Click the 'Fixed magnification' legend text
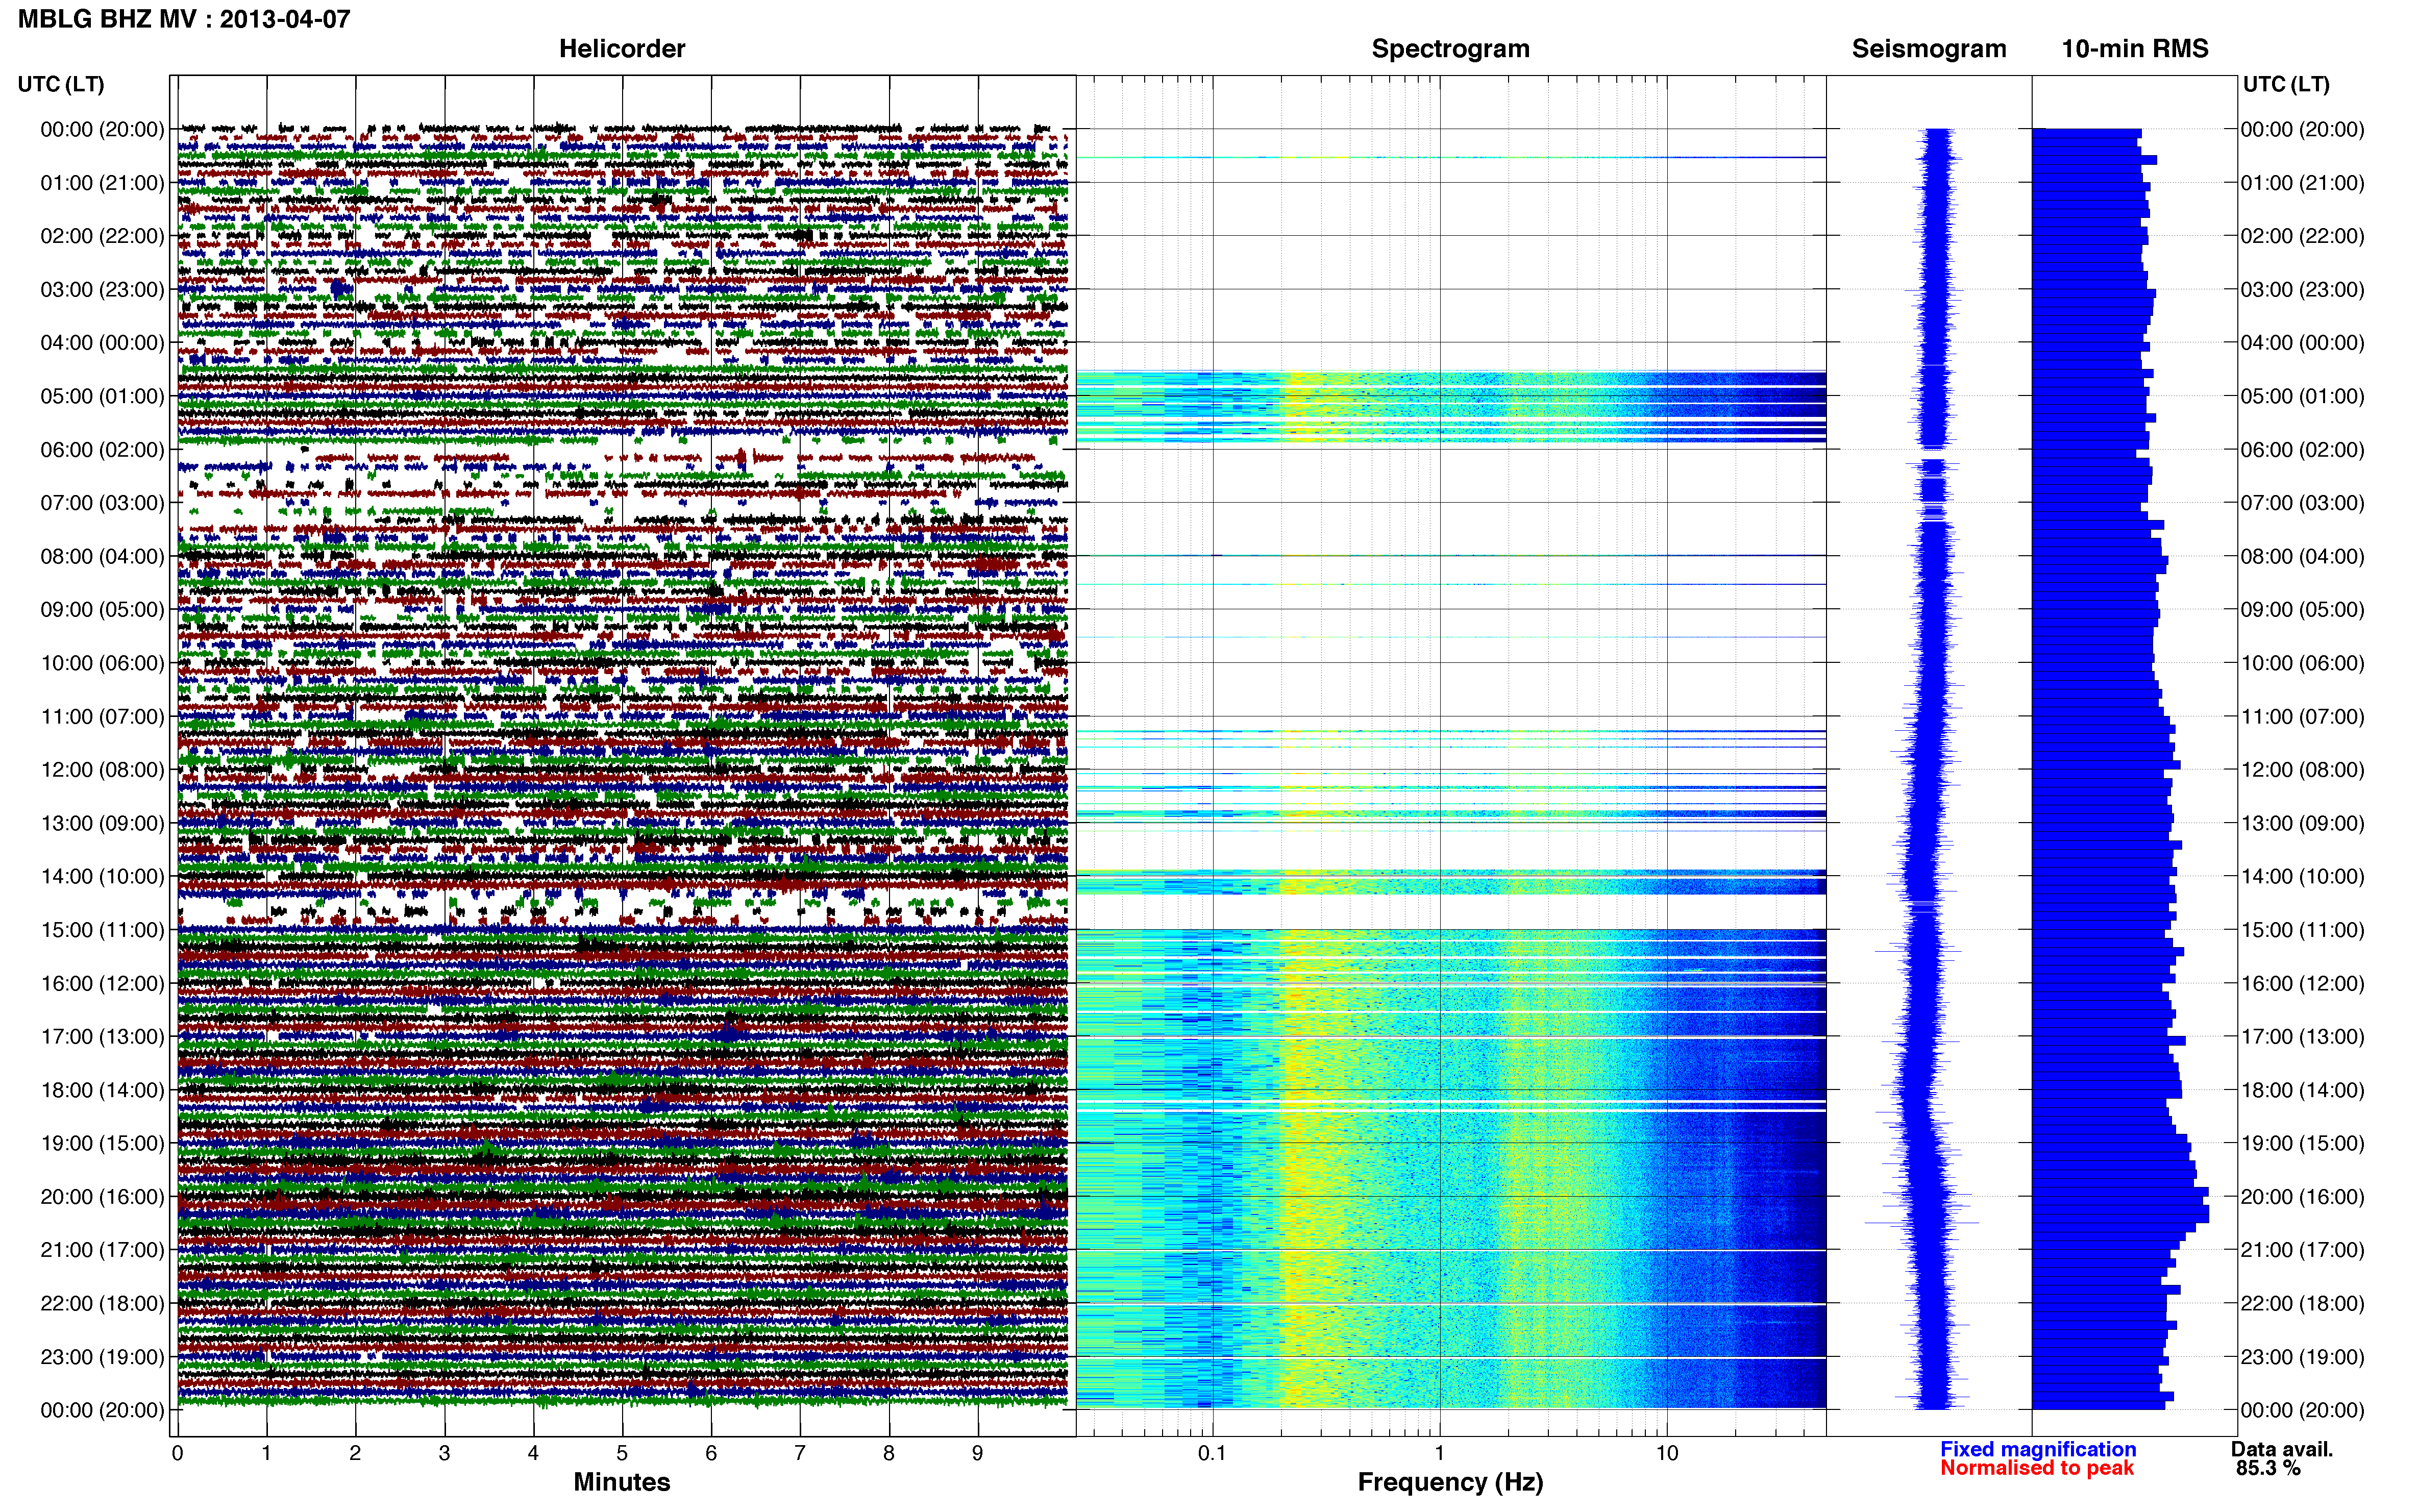This screenshot has height=1512, width=2419. point(2038,1449)
